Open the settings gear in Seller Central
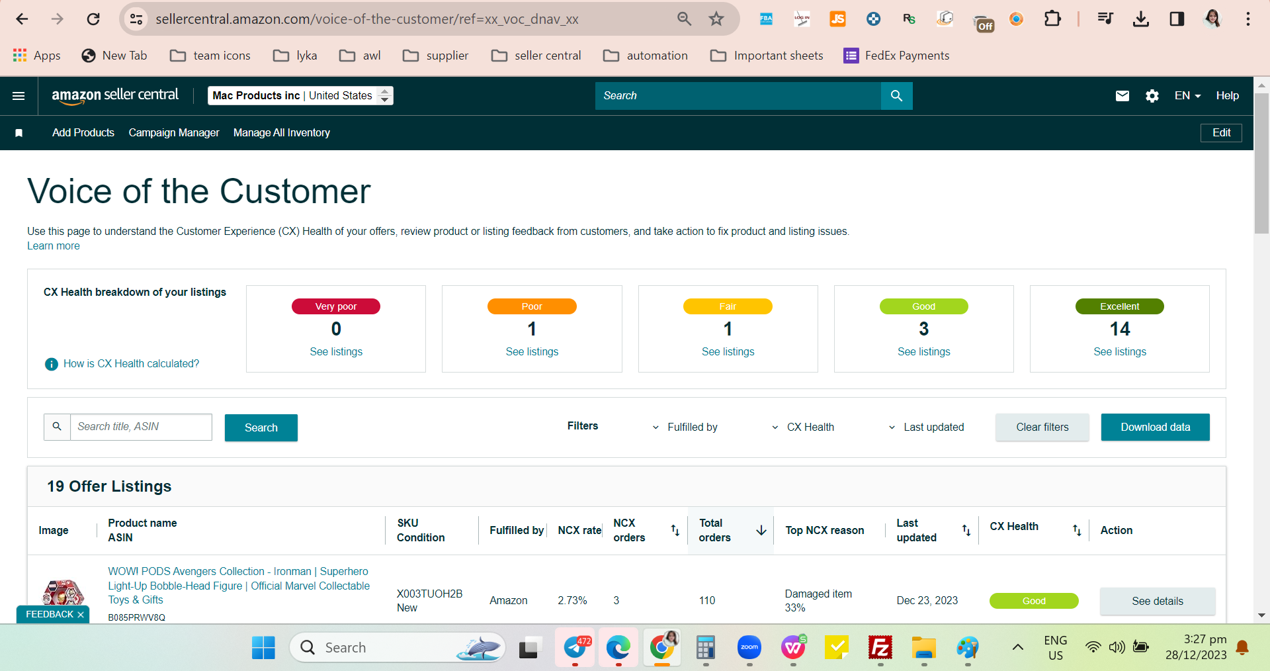The image size is (1270, 671). coord(1152,96)
